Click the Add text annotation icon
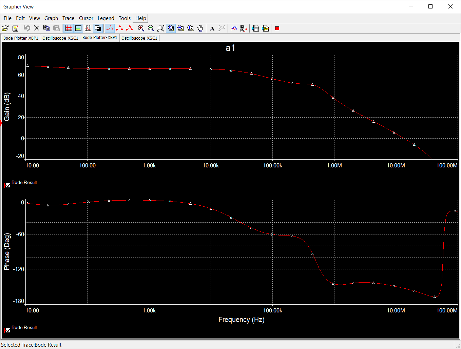This screenshot has height=349, width=461. (212, 28)
